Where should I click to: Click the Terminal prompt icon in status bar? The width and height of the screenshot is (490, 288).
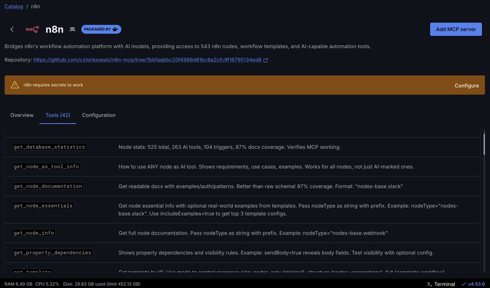point(430,284)
